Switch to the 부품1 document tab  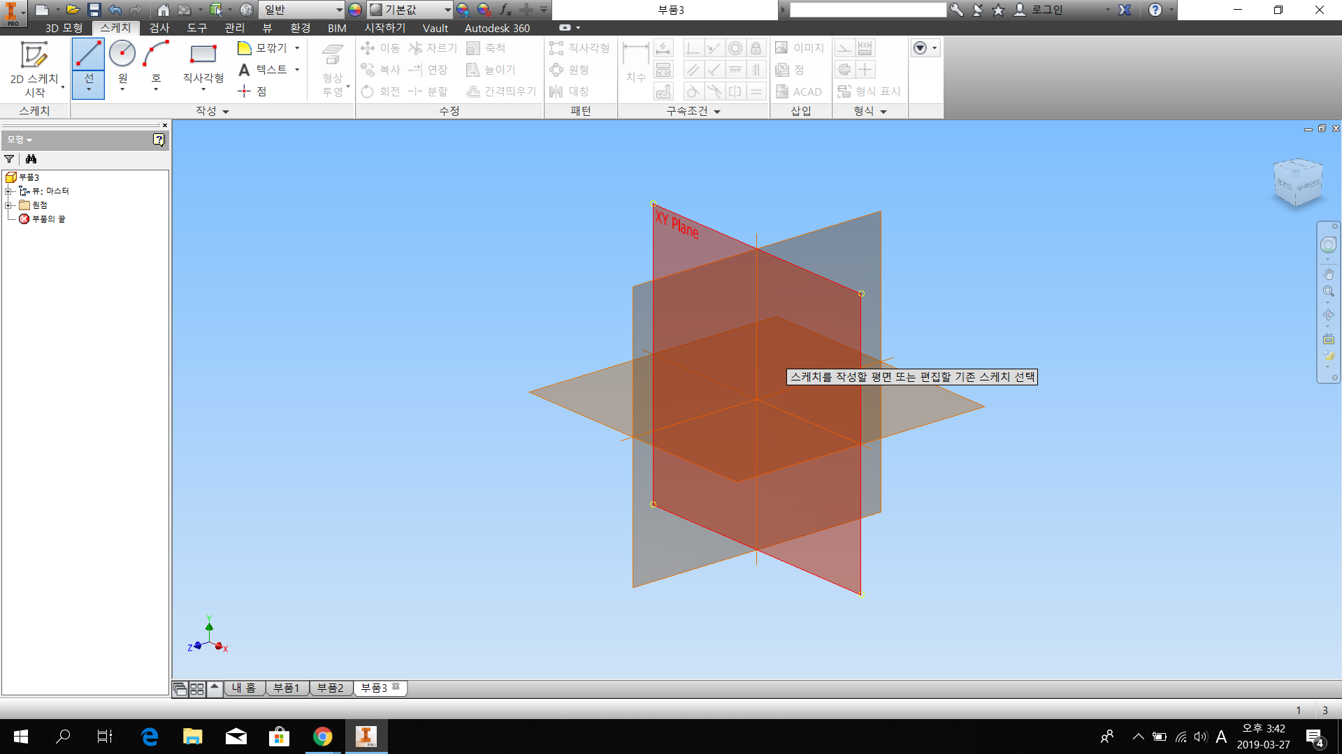pos(286,688)
